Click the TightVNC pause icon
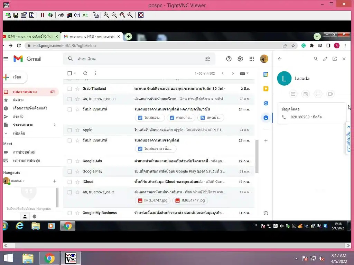The image size is (354, 265). point(42,15)
